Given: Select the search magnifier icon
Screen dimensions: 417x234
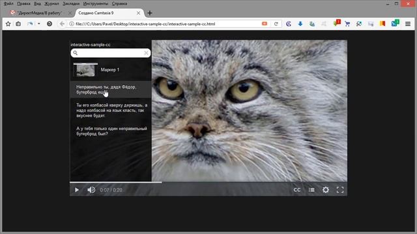Looking at the screenshot, I should click(76, 53).
